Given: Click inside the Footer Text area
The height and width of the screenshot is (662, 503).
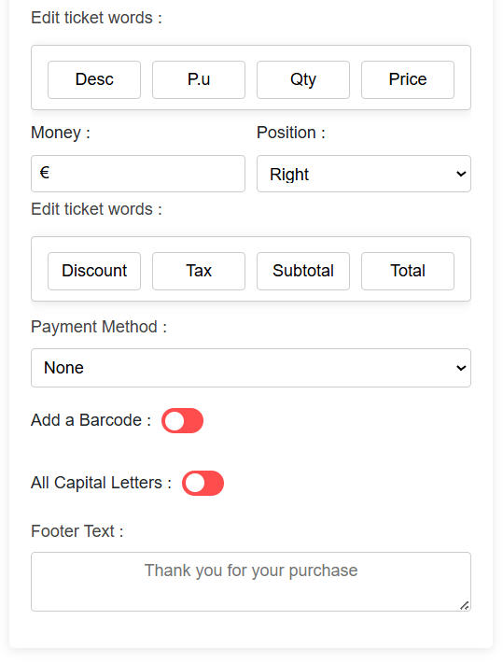Looking at the screenshot, I should 251,582.
